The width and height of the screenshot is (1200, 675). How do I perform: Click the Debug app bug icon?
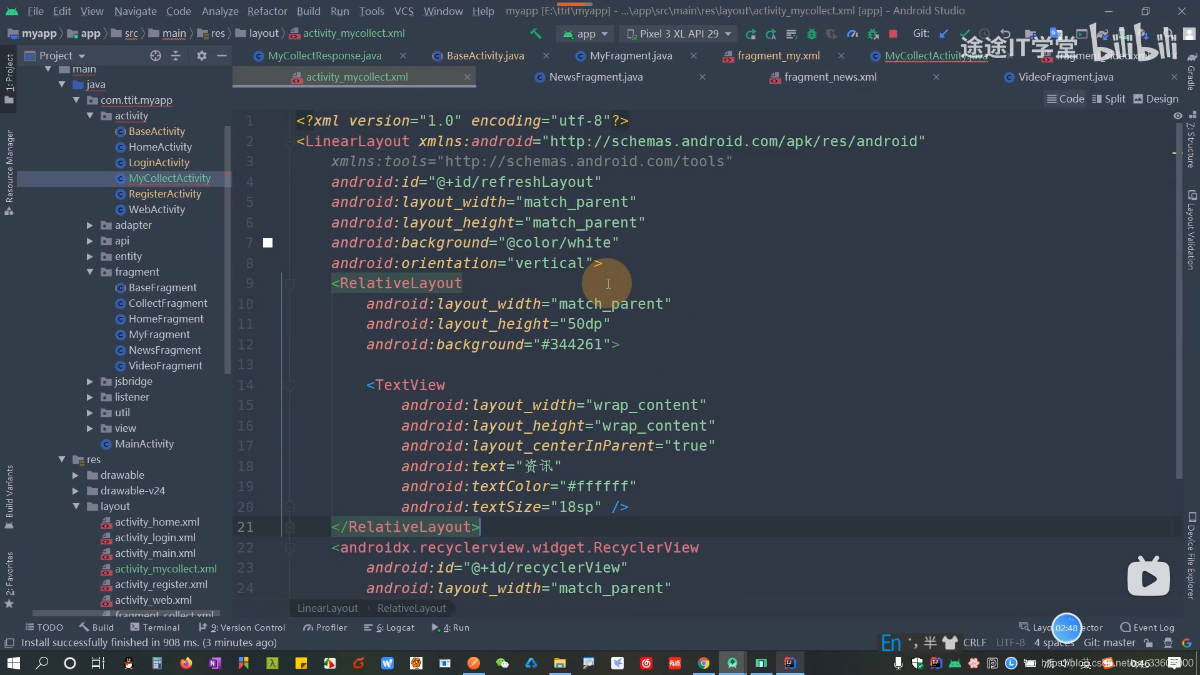(x=812, y=34)
